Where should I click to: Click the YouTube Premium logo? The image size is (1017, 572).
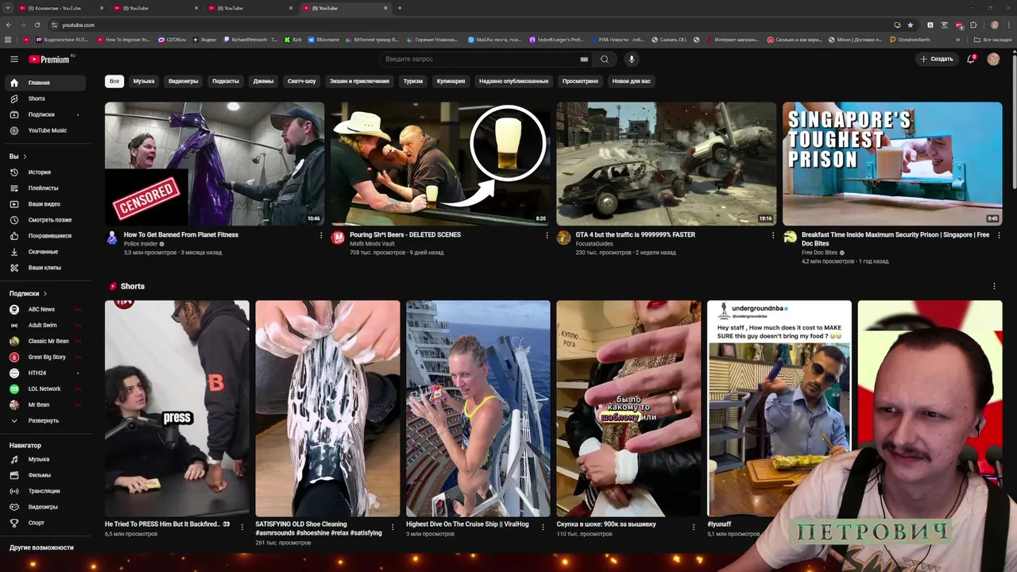click(51, 59)
